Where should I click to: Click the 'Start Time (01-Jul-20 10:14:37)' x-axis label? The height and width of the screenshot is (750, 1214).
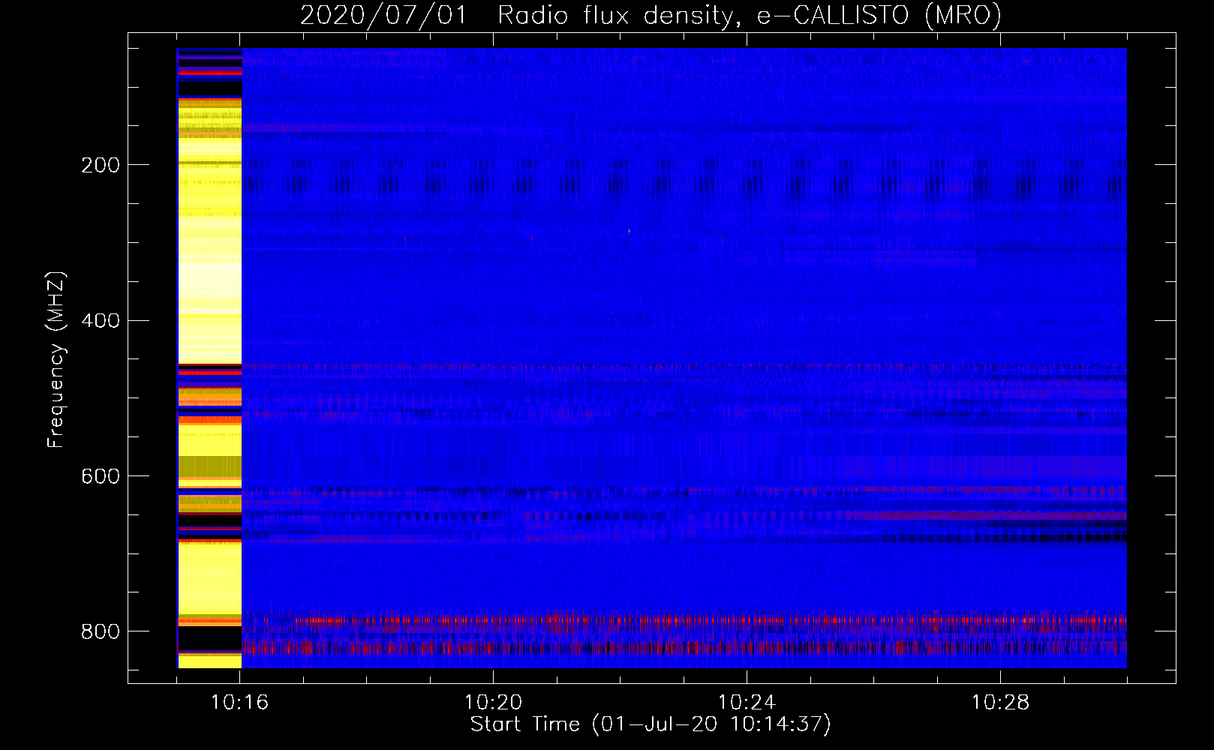(651, 724)
